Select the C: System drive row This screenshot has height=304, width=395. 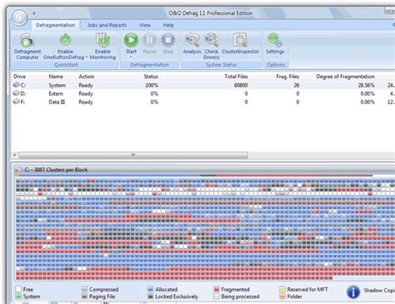(202, 85)
